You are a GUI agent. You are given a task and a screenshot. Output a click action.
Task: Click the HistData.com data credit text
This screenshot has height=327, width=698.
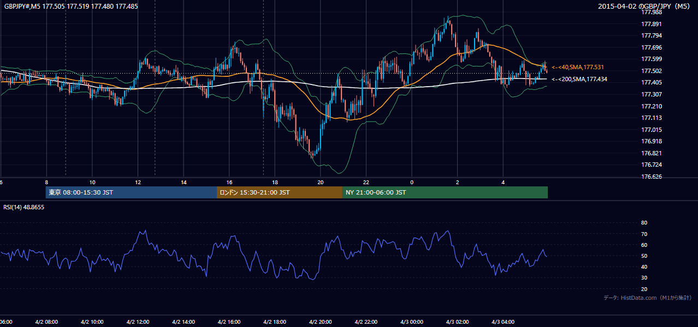click(x=648, y=298)
